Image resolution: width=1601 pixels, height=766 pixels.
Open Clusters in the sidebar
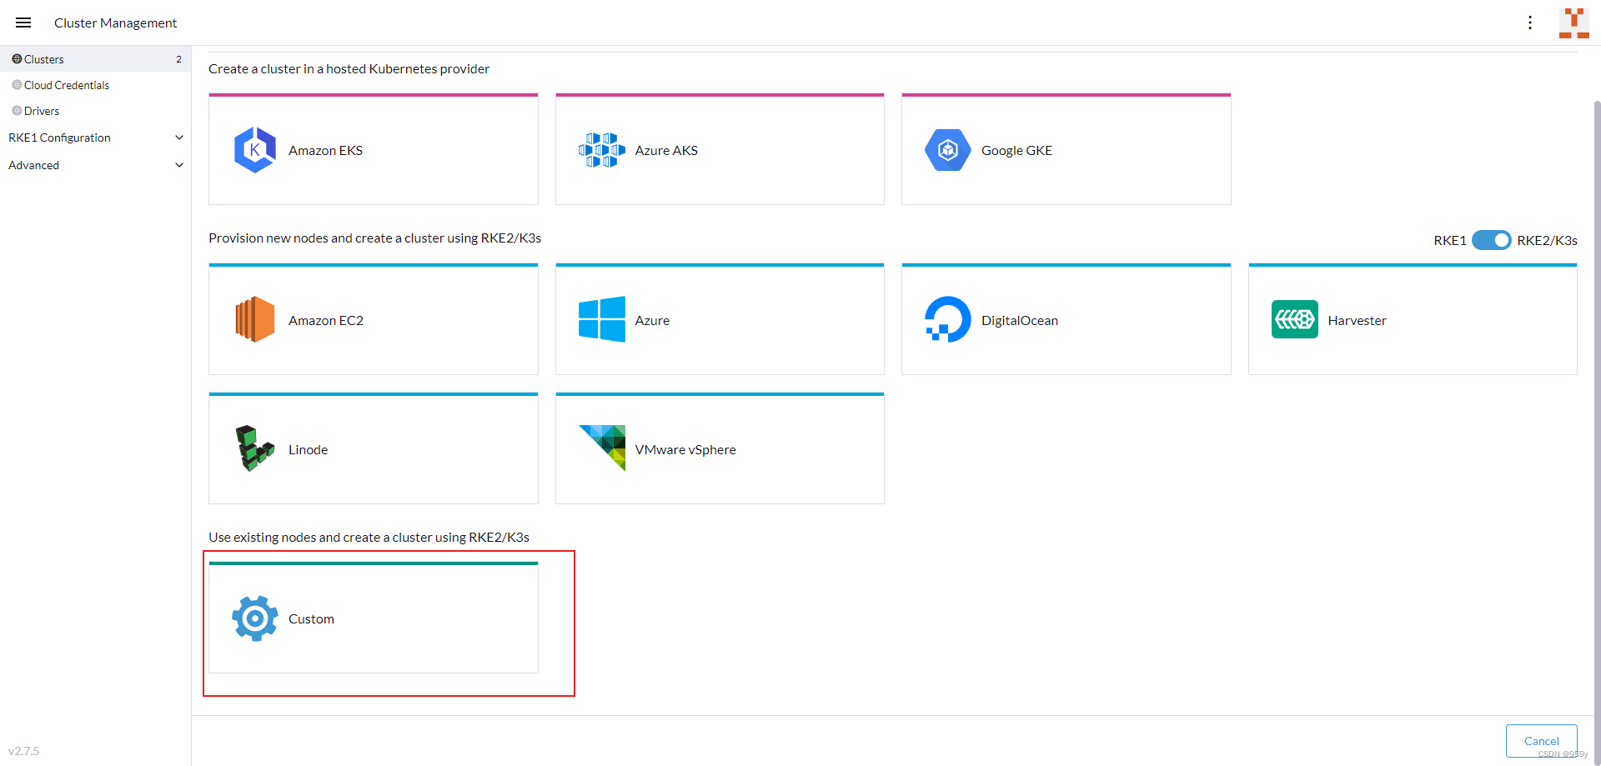click(x=95, y=59)
